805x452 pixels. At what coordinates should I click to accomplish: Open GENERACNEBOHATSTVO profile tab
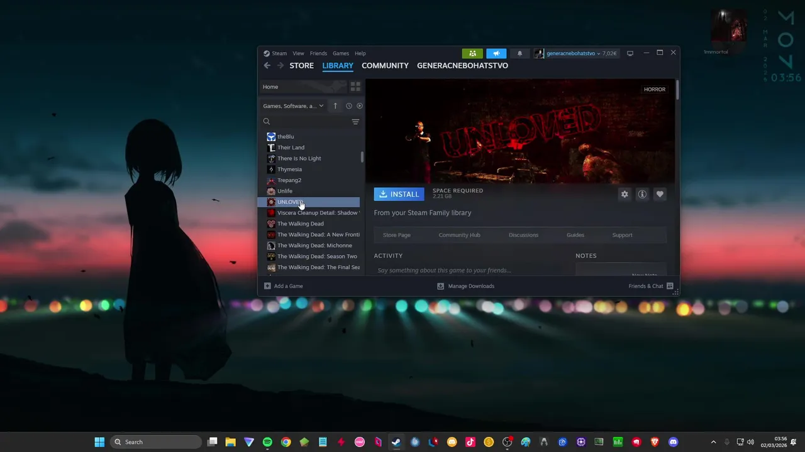462,65
